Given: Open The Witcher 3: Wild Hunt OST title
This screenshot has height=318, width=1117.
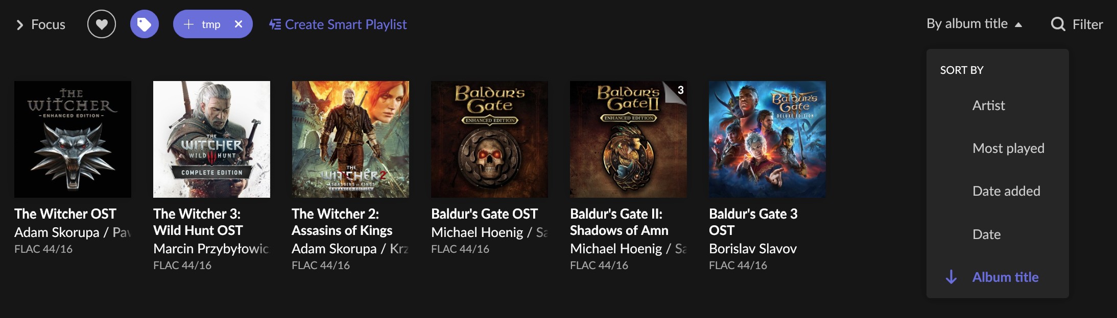Looking at the screenshot, I should click(x=198, y=222).
